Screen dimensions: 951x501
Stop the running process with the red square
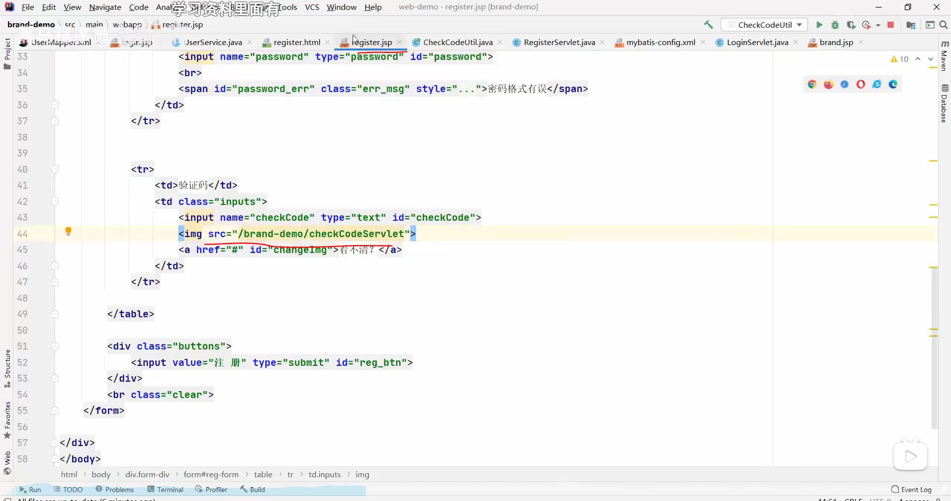coord(891,25)
